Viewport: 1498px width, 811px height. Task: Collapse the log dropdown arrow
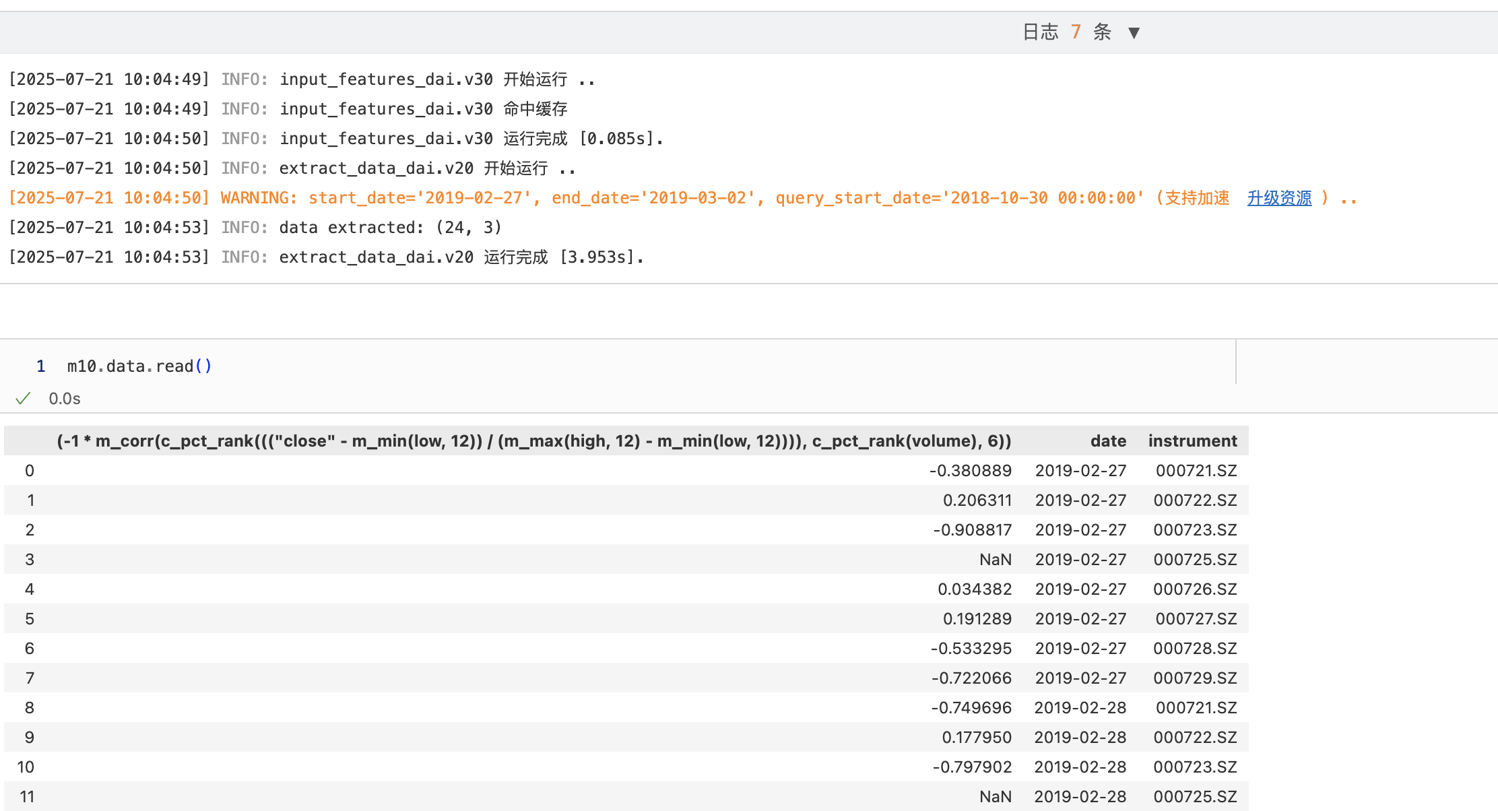coord(1134,32)
